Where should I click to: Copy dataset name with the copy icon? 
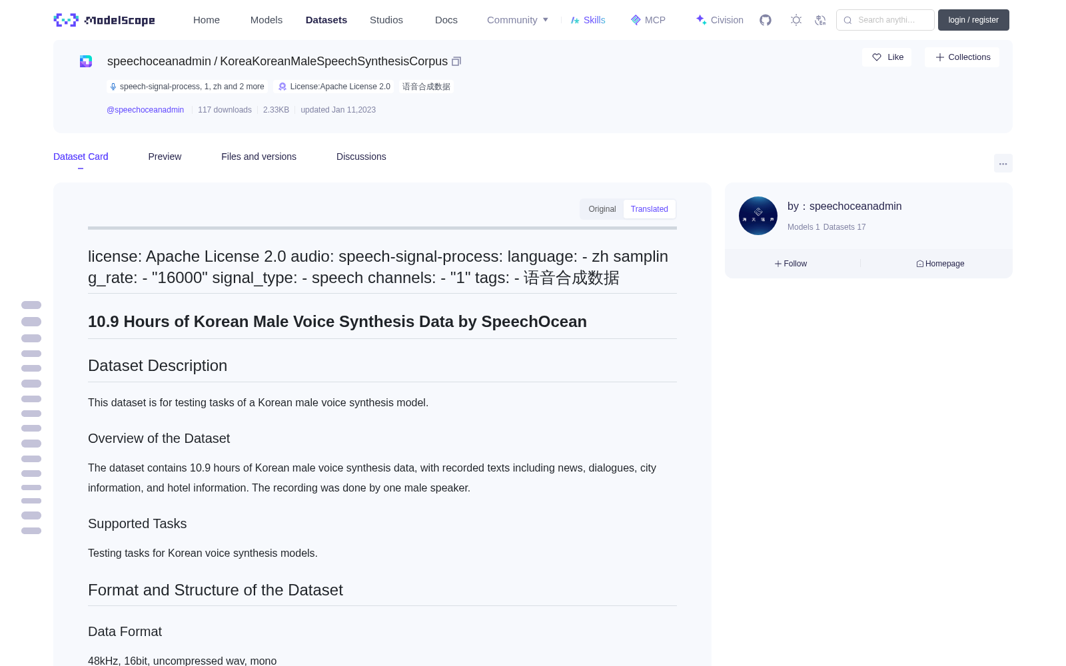tap(456, 61)
